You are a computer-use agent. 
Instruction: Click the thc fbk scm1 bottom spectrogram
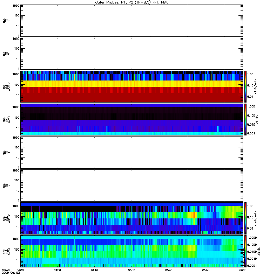click(131, 251)
